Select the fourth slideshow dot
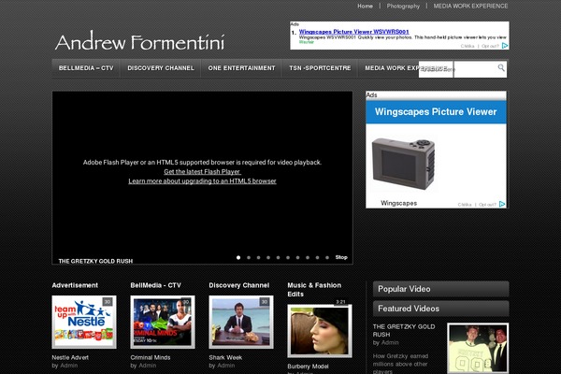The width and height of the screenshot is (561, 374). tap(268, 258)
